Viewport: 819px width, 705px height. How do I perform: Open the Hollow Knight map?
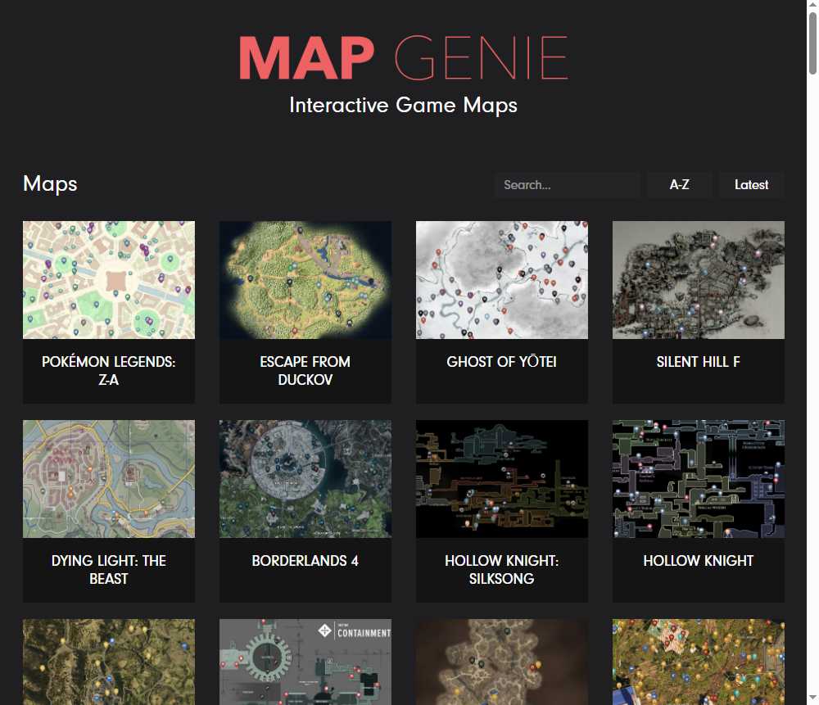click(x=699, y=478)
